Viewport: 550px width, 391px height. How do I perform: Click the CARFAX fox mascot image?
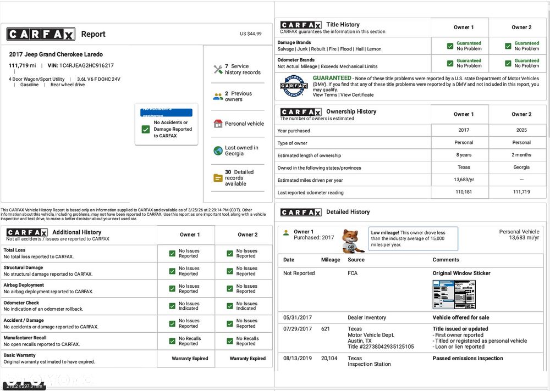[x=352, y=241]
